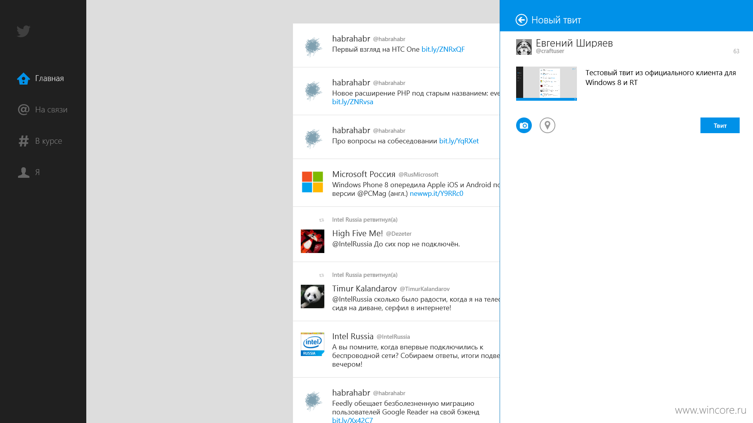Click the home house icon
Screen dimensions: 753x423
(24, 78)
